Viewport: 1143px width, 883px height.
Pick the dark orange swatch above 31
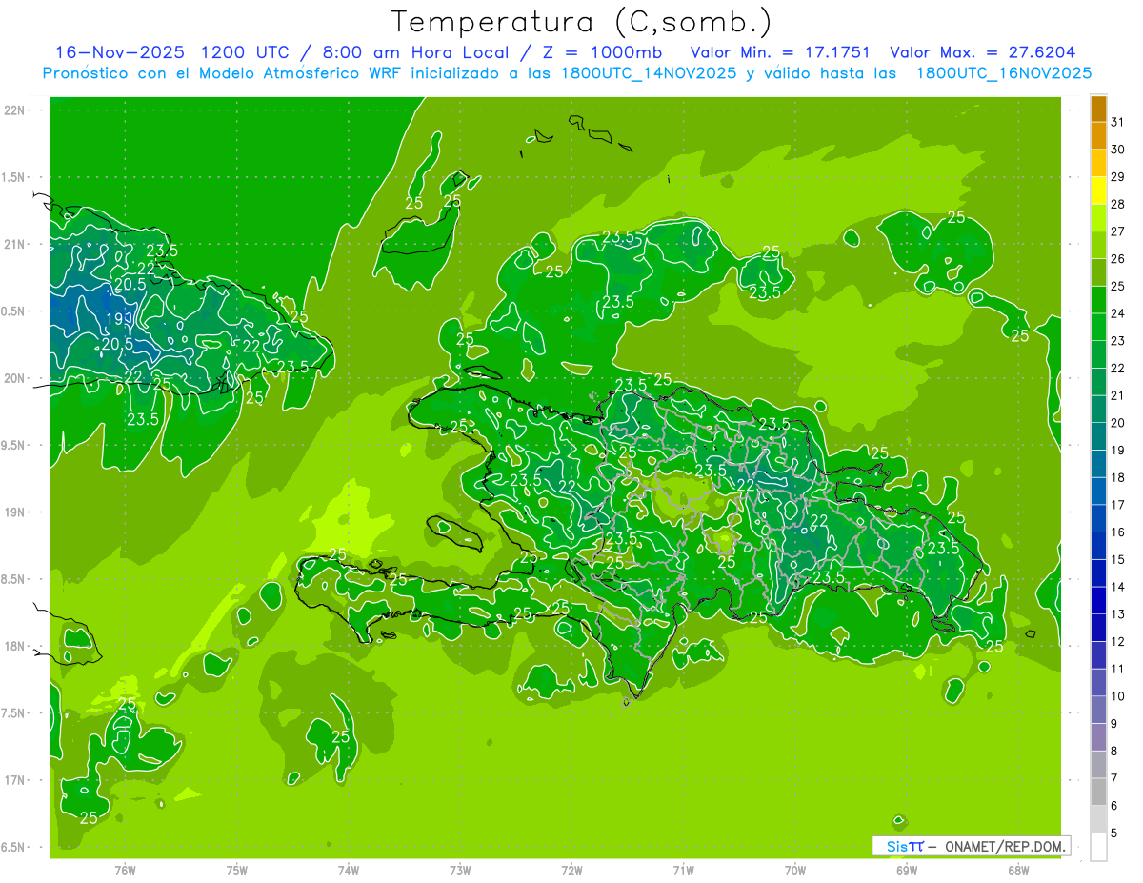coord(1098,109)
